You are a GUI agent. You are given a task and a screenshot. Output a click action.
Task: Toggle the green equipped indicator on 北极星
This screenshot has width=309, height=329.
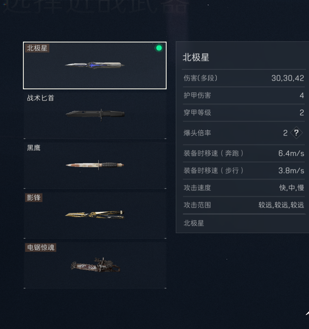(159, 48)
